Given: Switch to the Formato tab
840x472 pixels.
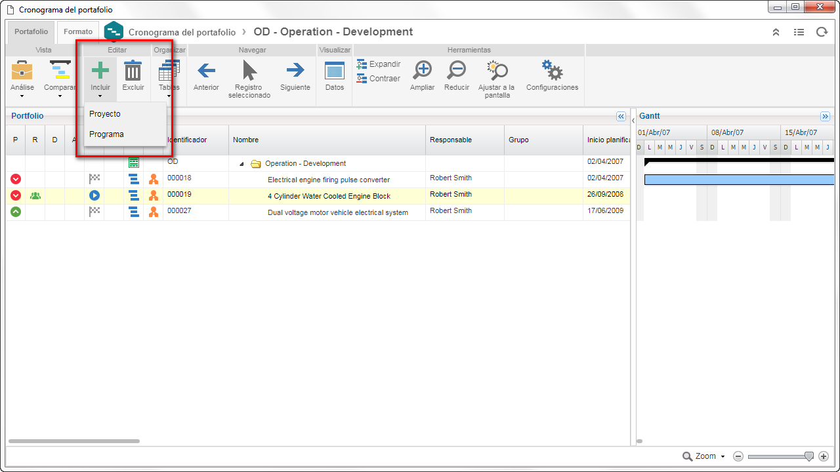Looking at the screenshot, I should pyautogui.click(x=78, y=31).
